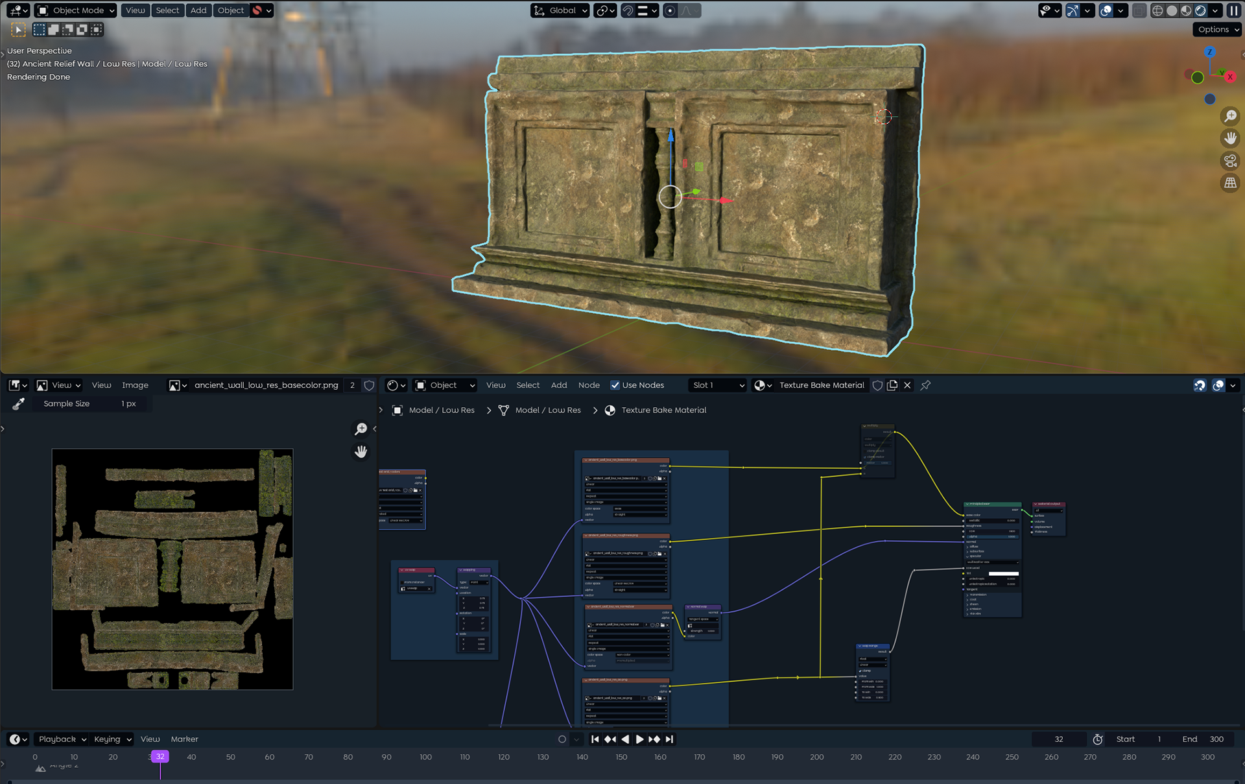Open the Node menu in the node editor
Image resolution: width=1245 pixels, height=784 pixels.
(x=589, y=385)
